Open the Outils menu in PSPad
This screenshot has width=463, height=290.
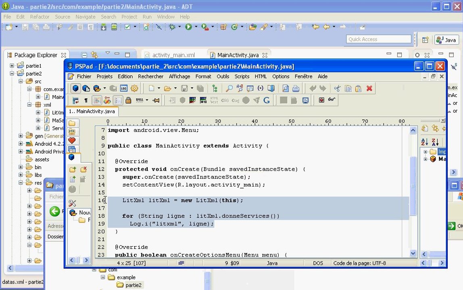(223, 77)
